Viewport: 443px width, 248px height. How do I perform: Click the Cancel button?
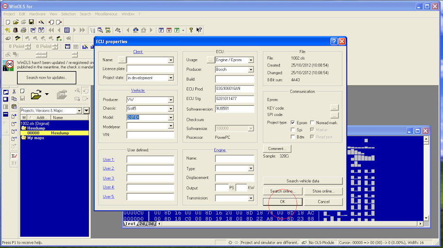tap(324, 202)
